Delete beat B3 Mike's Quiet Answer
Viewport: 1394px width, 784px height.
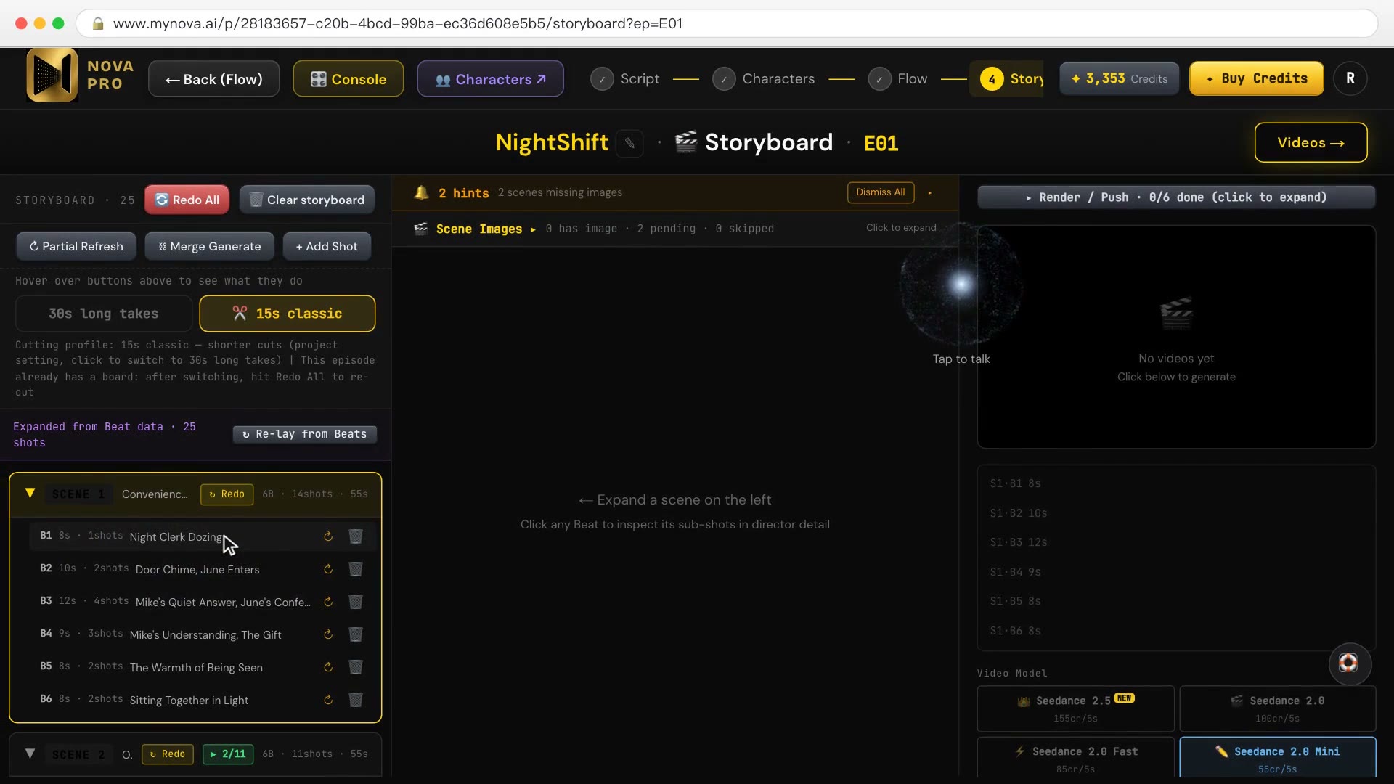click(x=356, y=602)
